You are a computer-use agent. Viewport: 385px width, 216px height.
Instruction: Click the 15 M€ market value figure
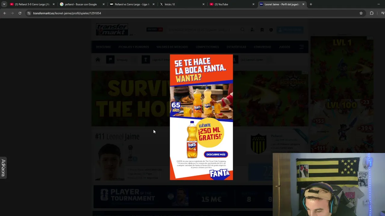point(211,199)
